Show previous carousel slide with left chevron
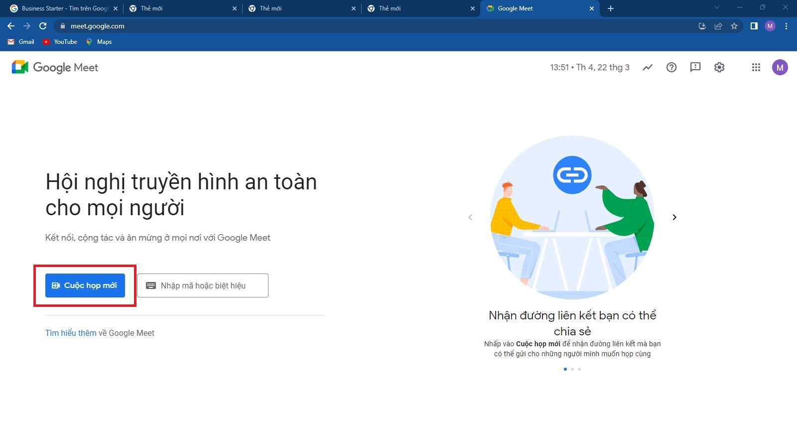797x424 pixels. click(470, 217)
